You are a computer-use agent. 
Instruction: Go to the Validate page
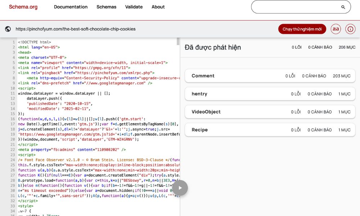coord(134,7)
